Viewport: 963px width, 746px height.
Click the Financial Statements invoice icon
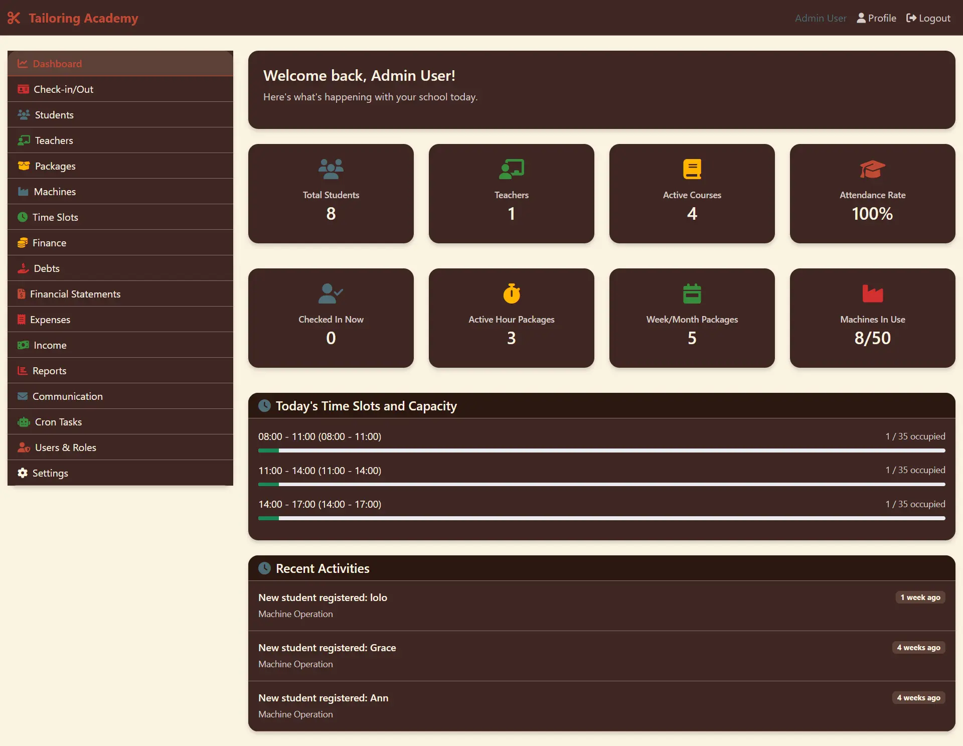click(21, 294)
